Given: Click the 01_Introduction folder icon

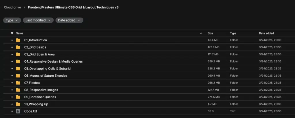Looking at the screenshot, I should (18, 40).
